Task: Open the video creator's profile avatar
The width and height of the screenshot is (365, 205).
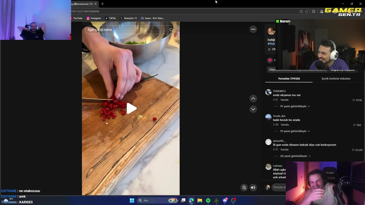Action: coord(271,31)
